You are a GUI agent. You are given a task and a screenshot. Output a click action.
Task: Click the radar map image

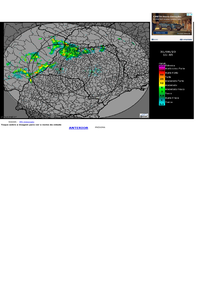76,70
